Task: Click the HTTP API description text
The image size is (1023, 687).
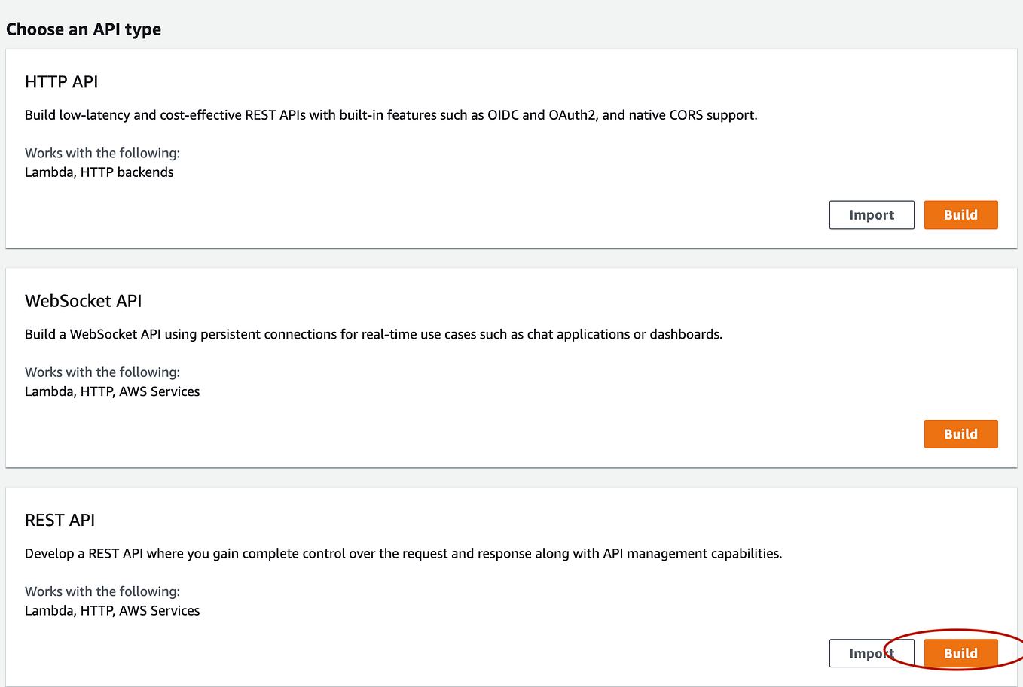Action: (x=392, y=114)
